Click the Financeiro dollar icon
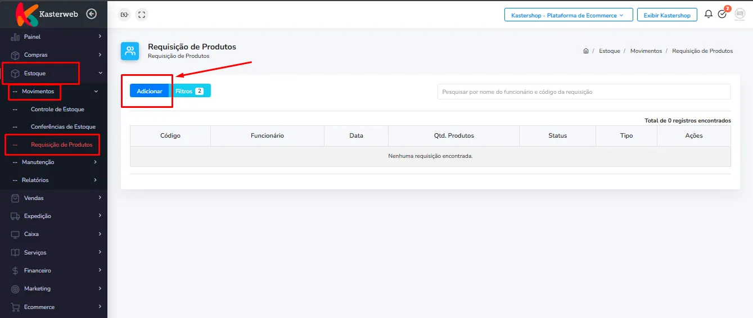753x318 pixels. tap(15, 270)
